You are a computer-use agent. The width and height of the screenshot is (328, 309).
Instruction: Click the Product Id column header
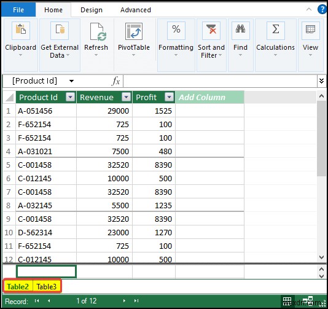[46, 97]
